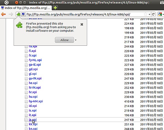Open the fi.xpi file link
Viewport: 164px width, 130px height.
click(x=33, y=51)
